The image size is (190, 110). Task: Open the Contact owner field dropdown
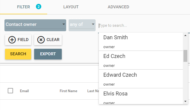[x=35, y=25]
